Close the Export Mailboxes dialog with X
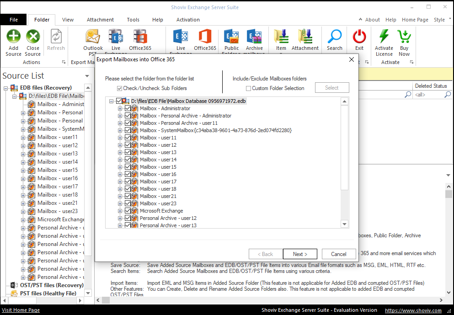The height and width of the screenshot is (315, 454). tap(352, 59)
